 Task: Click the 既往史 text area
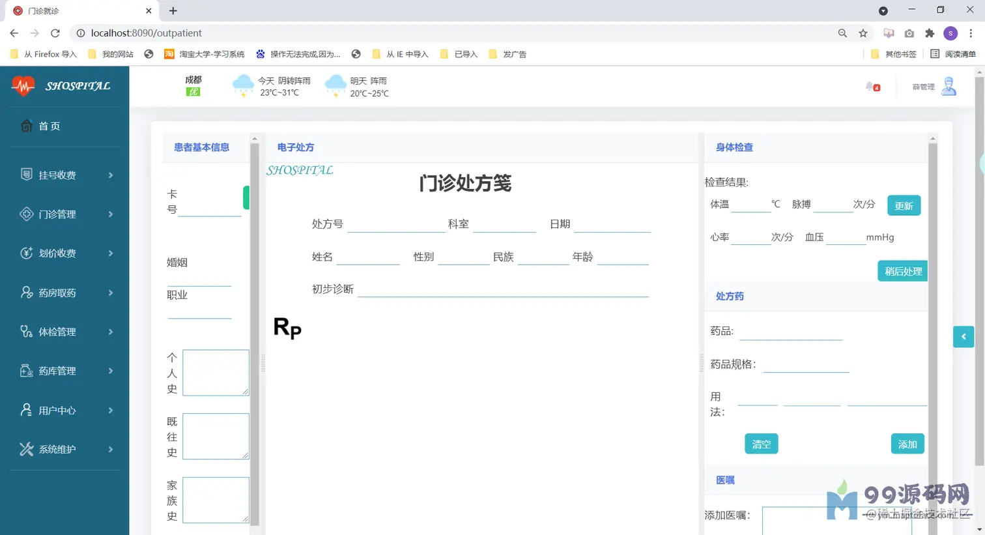click(216, 437)
